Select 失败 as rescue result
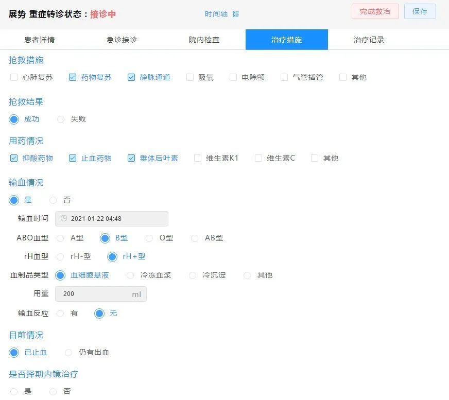This screenshot has height=400, width=449. point(61,119)
